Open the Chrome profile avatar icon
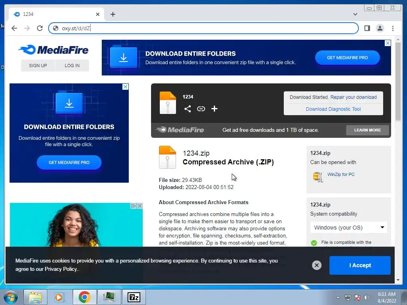407x305 pixels. tap(380, 28)
